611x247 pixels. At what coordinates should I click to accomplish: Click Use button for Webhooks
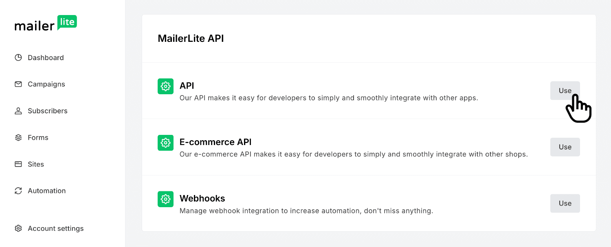point(565,204)
